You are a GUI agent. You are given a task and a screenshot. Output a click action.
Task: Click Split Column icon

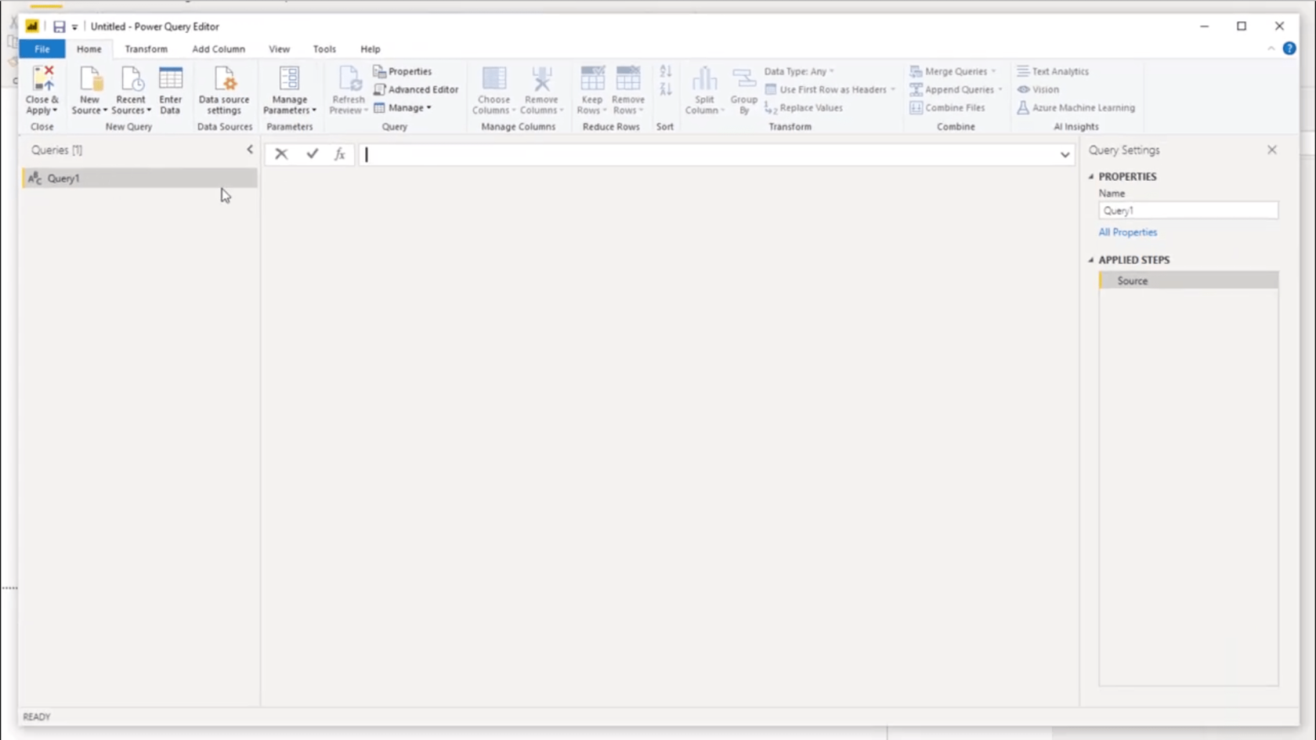(x=704, y=78)
